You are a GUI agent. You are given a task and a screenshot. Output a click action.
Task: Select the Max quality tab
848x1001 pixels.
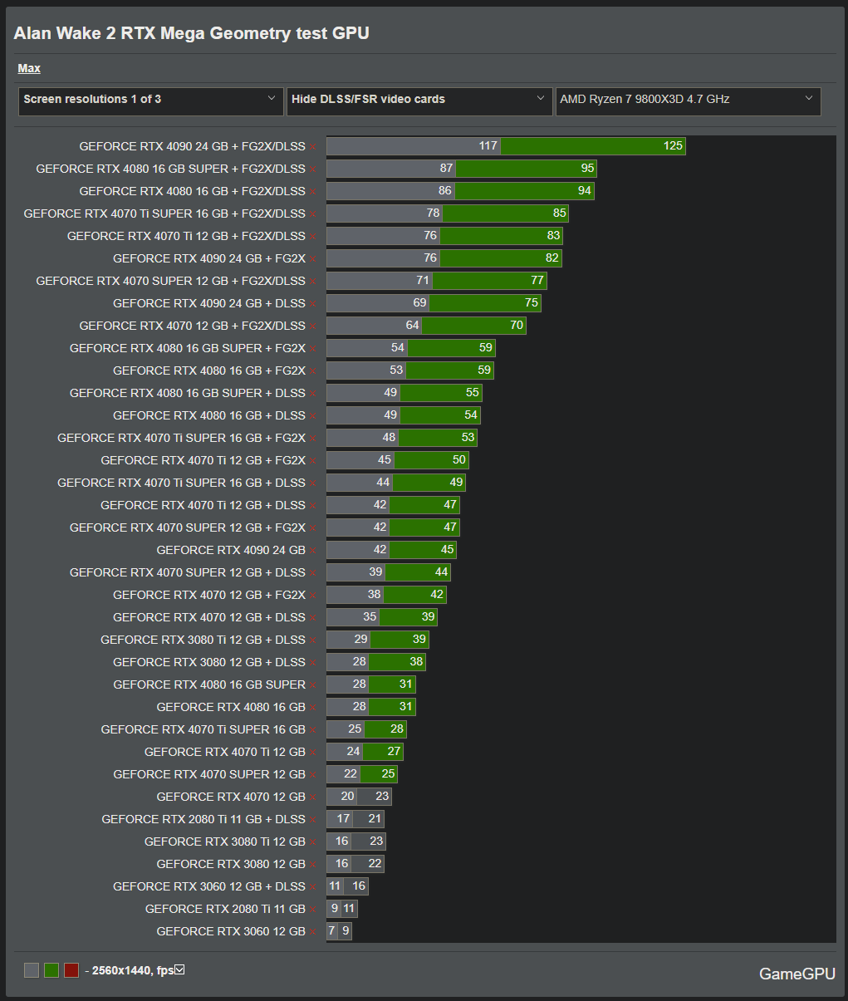(x=29, y=68)
